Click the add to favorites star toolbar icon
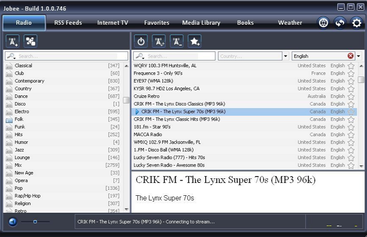Image resolution: width=367 pixels, height=237 pixels. tap(195, 41)
